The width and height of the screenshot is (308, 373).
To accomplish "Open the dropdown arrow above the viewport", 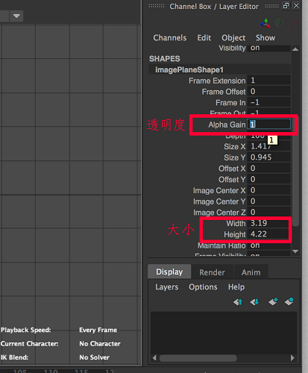I will point(16,16).
